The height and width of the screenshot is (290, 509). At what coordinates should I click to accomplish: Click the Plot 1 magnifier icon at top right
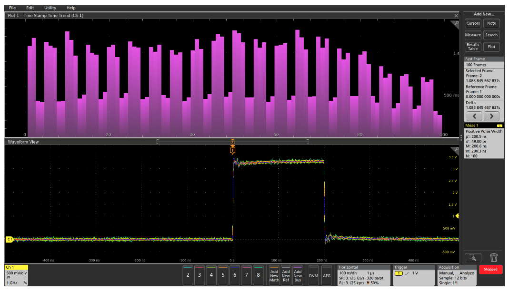click(x=457, y=23)
